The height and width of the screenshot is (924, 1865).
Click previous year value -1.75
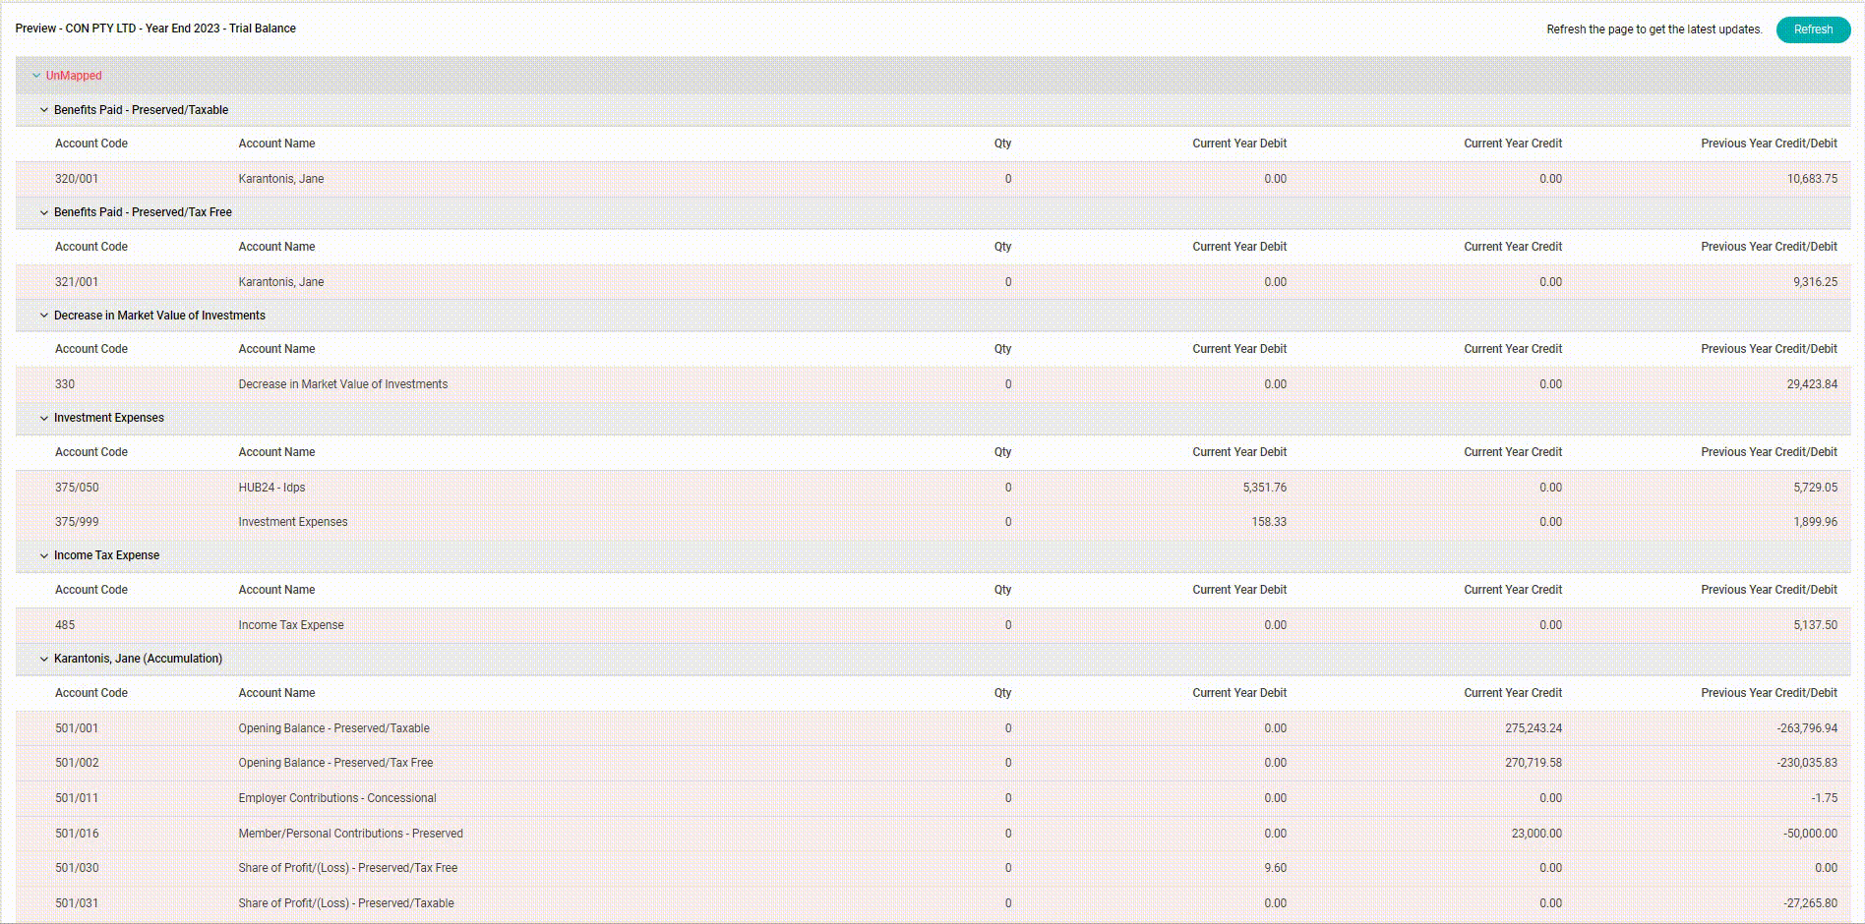click(1824, 798)
